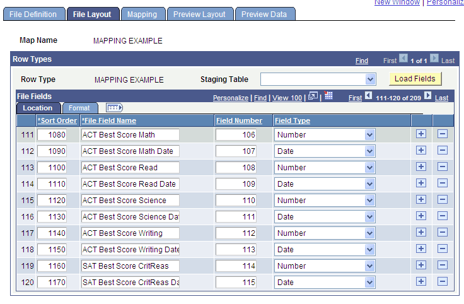Open Field Type dropdown for field 111
This screenshot has width=464, height=304.
369,217
